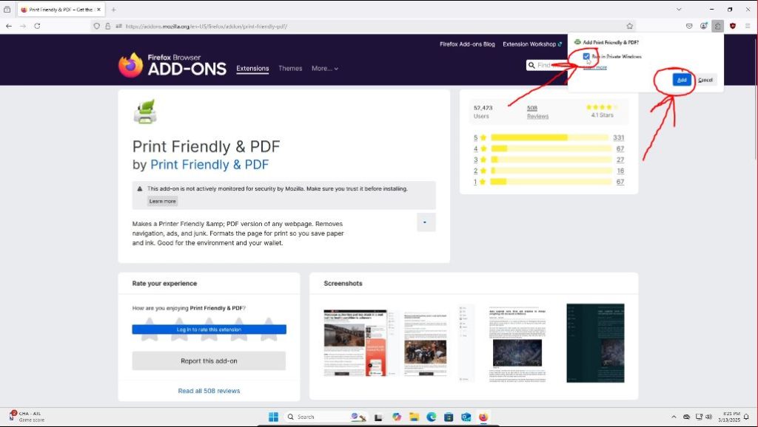
Task: Click the tracking protection shield icon in address bar
Action: tap(97, 26)
